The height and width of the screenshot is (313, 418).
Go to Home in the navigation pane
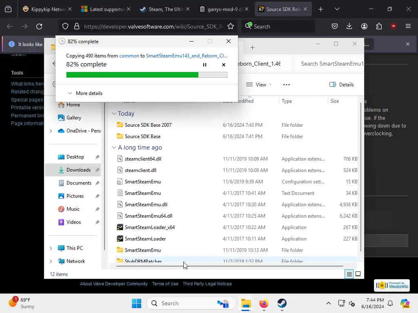tap(73, 105)
